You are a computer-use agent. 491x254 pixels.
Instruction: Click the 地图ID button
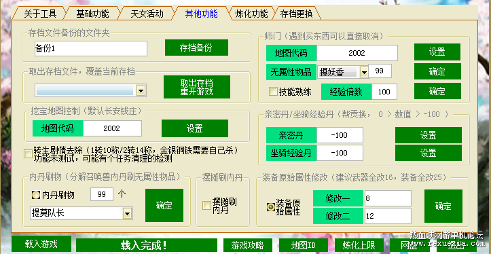coord(303,245)
